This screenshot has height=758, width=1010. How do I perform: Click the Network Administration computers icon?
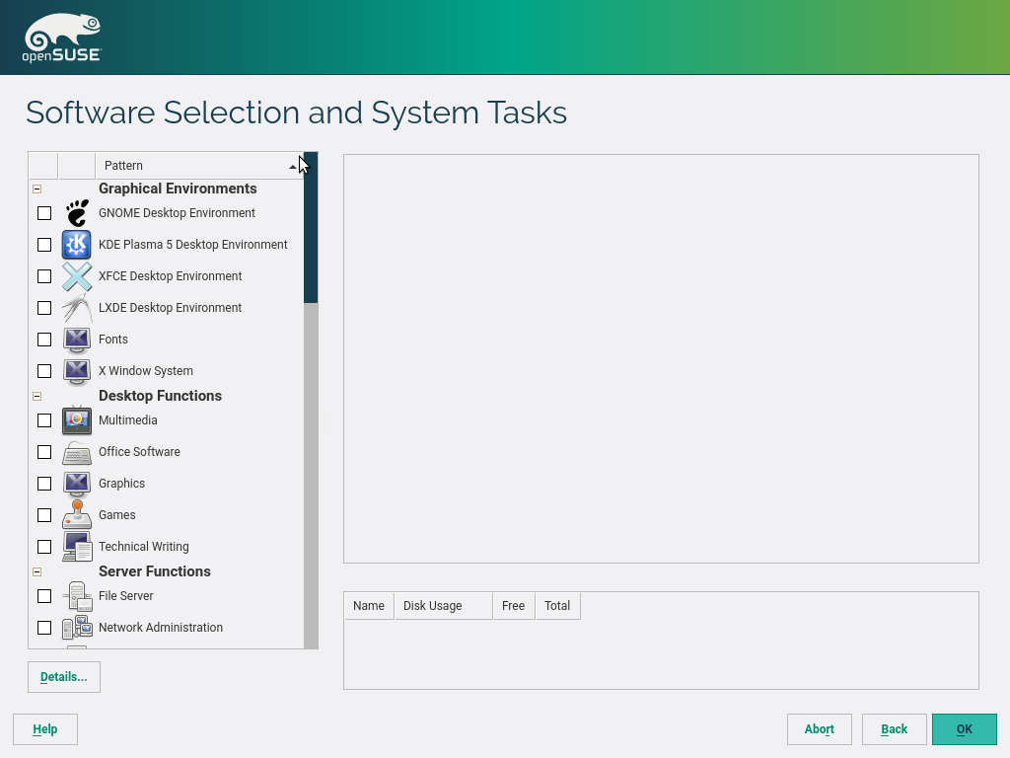coord(77,628)
